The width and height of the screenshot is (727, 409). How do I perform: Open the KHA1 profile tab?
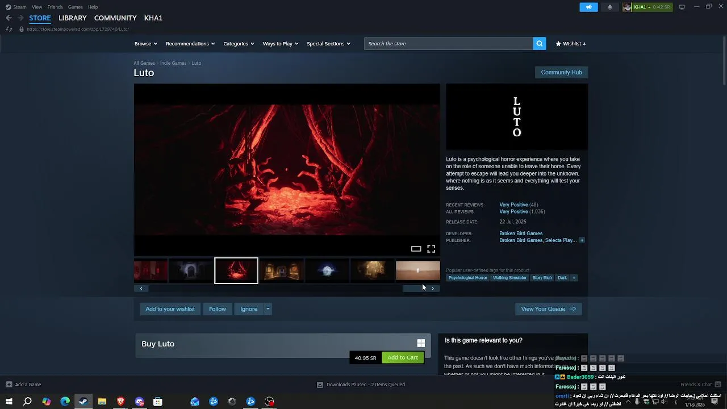[153, 18]
